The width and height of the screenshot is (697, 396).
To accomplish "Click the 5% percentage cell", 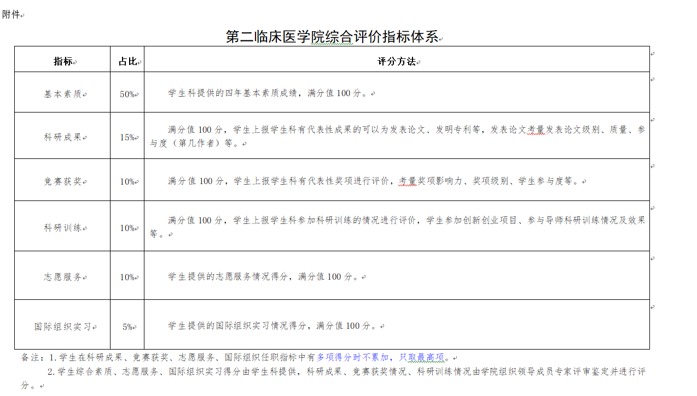I will pyautogui.click(x=127, y=327).
